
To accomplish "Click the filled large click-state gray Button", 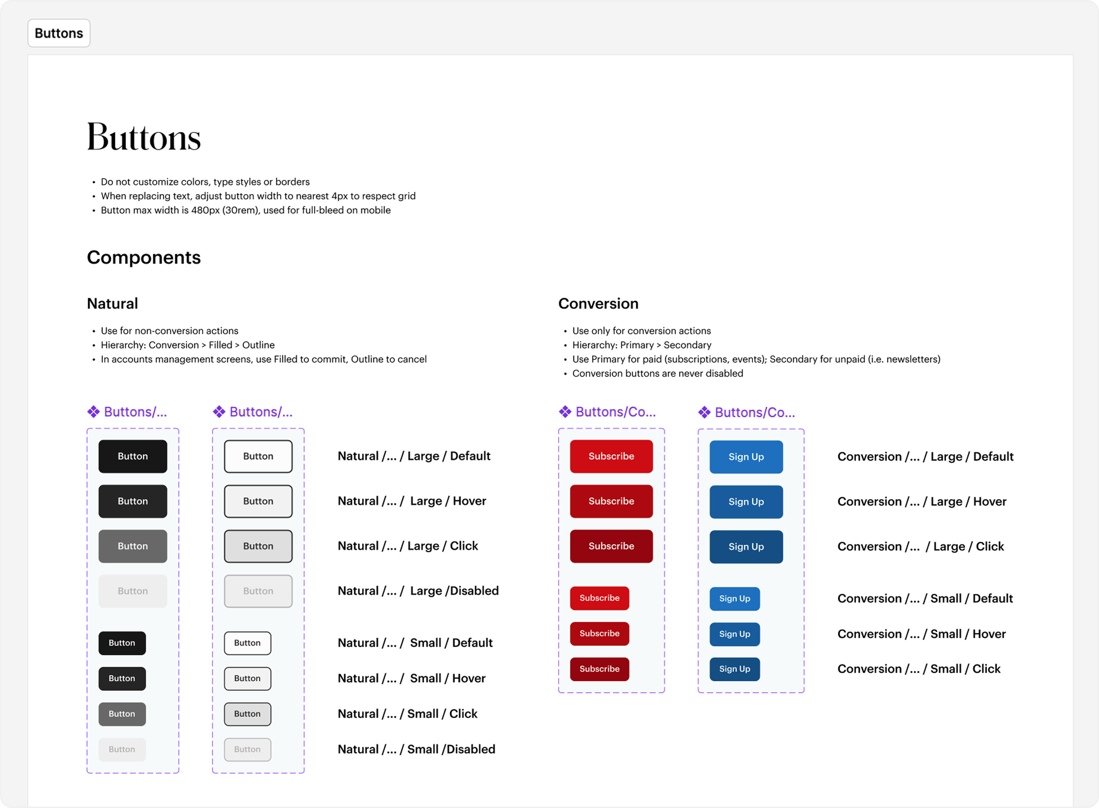I will pos(133,546).
